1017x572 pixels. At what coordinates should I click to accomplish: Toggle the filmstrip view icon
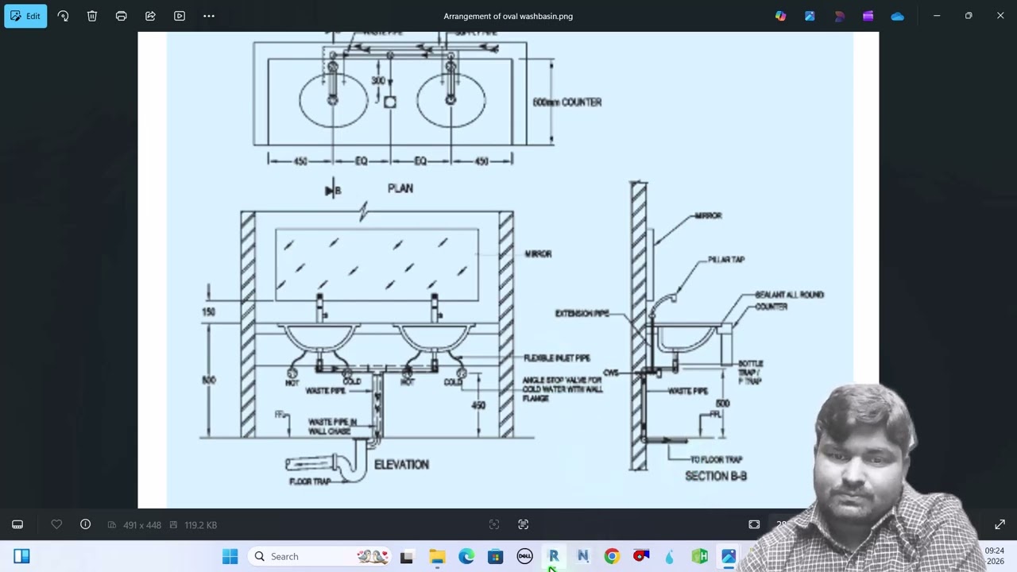[x=17, y=524]
